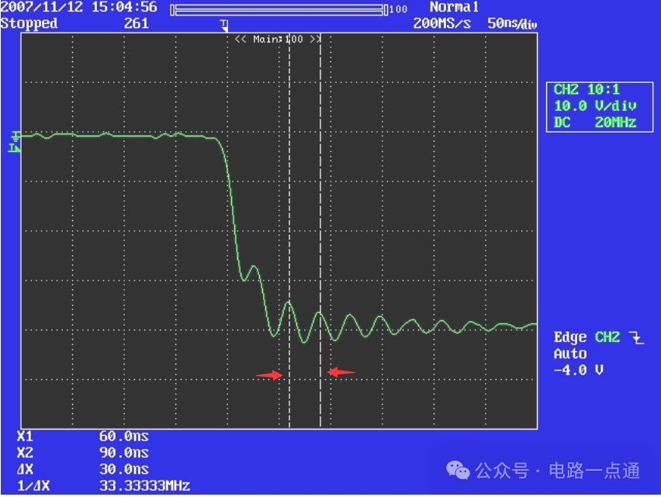The width and height of the screenshot is (661, 497).
Task: Click the CH2 ground level marker
Action: (x=16, y=136)
